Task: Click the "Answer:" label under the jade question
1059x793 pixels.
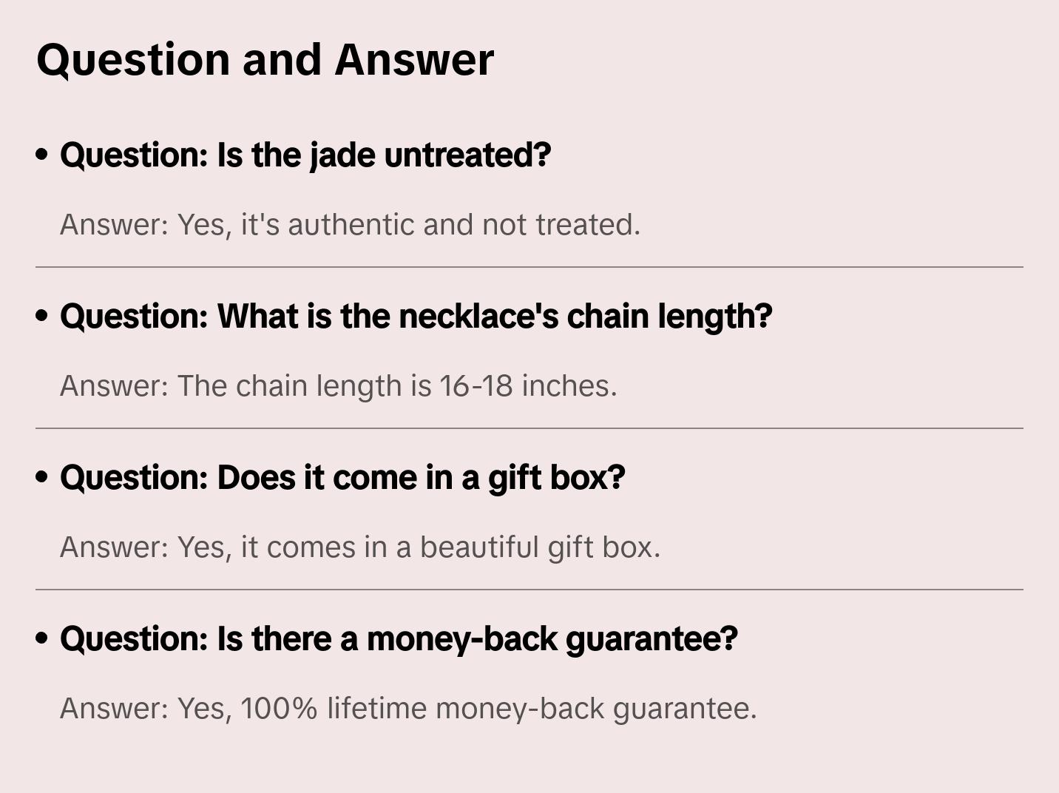Action: coord(114,225)
